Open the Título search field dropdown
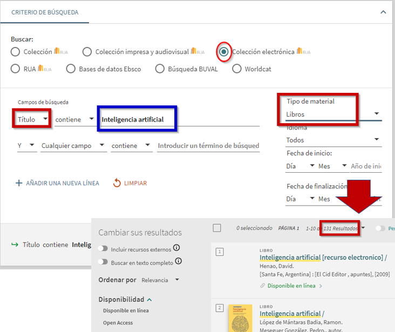Image resolution: width=395 pixels, height=332 pixels. click(33, 119)
